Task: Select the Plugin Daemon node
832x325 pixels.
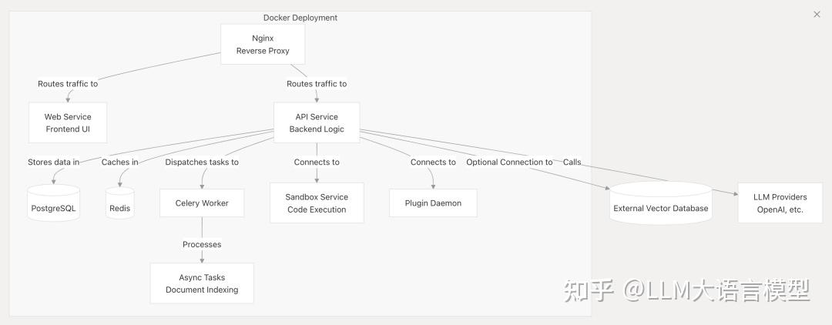Action: 433,203
